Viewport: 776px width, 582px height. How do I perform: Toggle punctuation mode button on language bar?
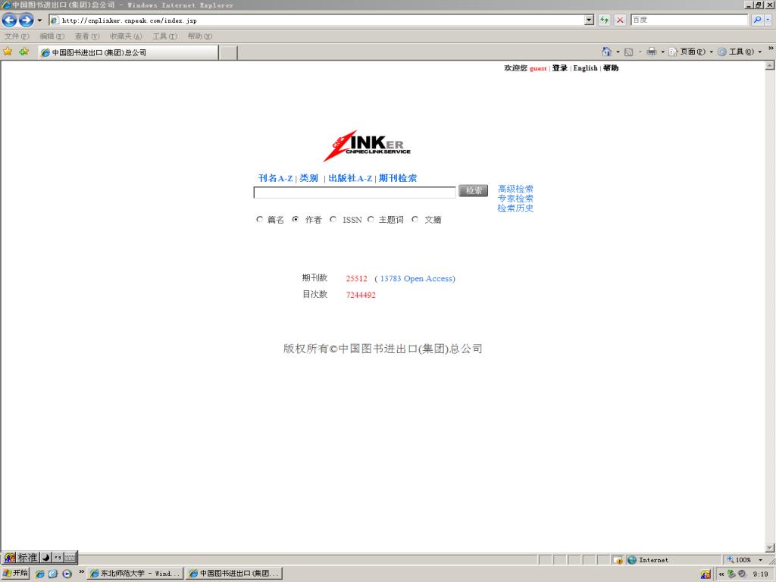(x=58, y=557)
